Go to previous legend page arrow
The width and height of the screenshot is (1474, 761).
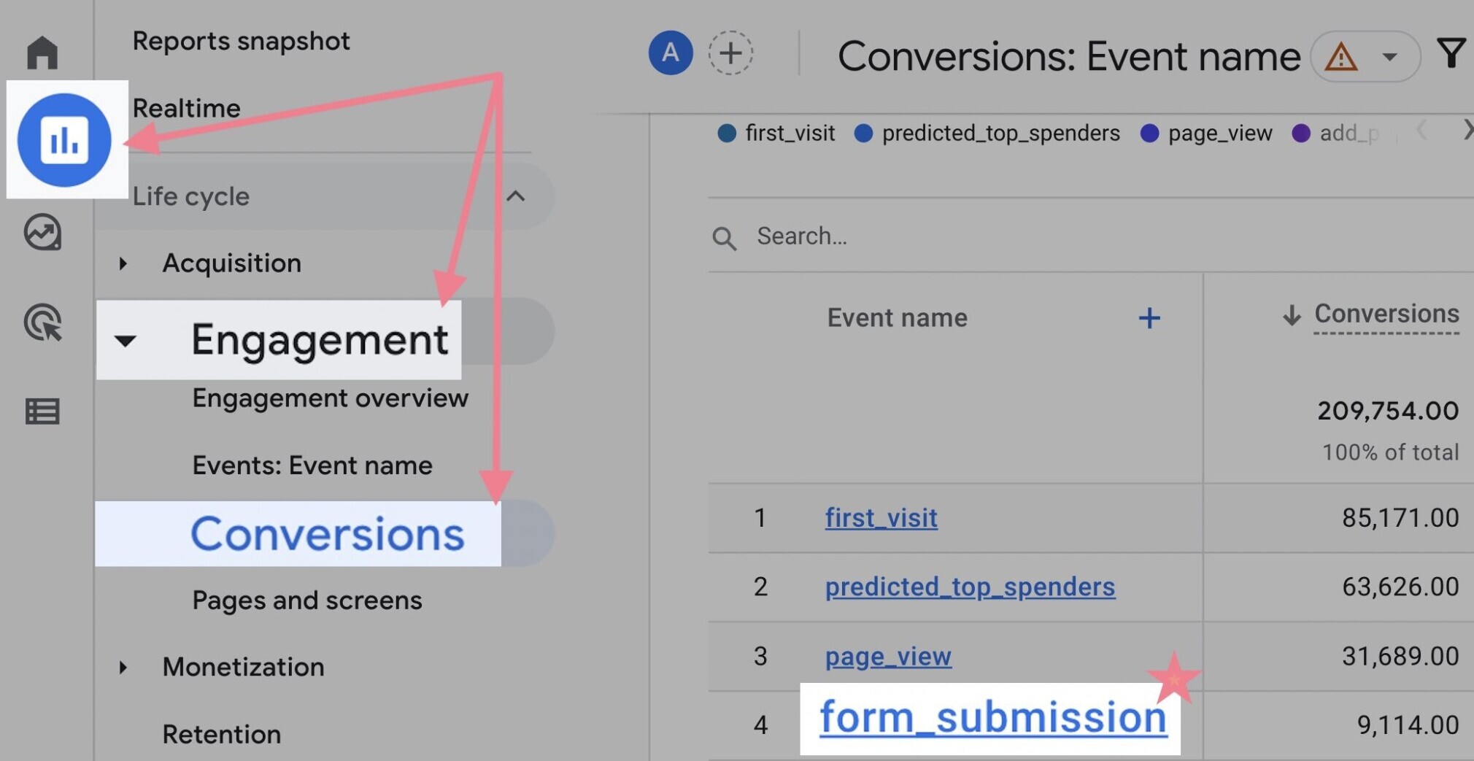(x=1421, y=131)
